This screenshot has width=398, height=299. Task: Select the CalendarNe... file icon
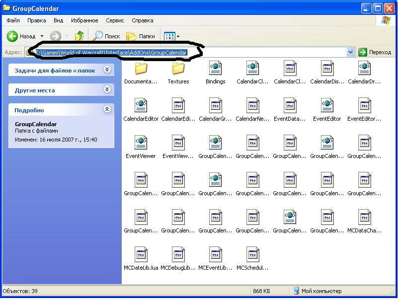point(253,105)
